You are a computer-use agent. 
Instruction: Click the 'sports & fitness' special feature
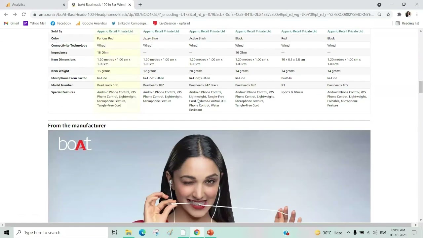click(292, 92)
